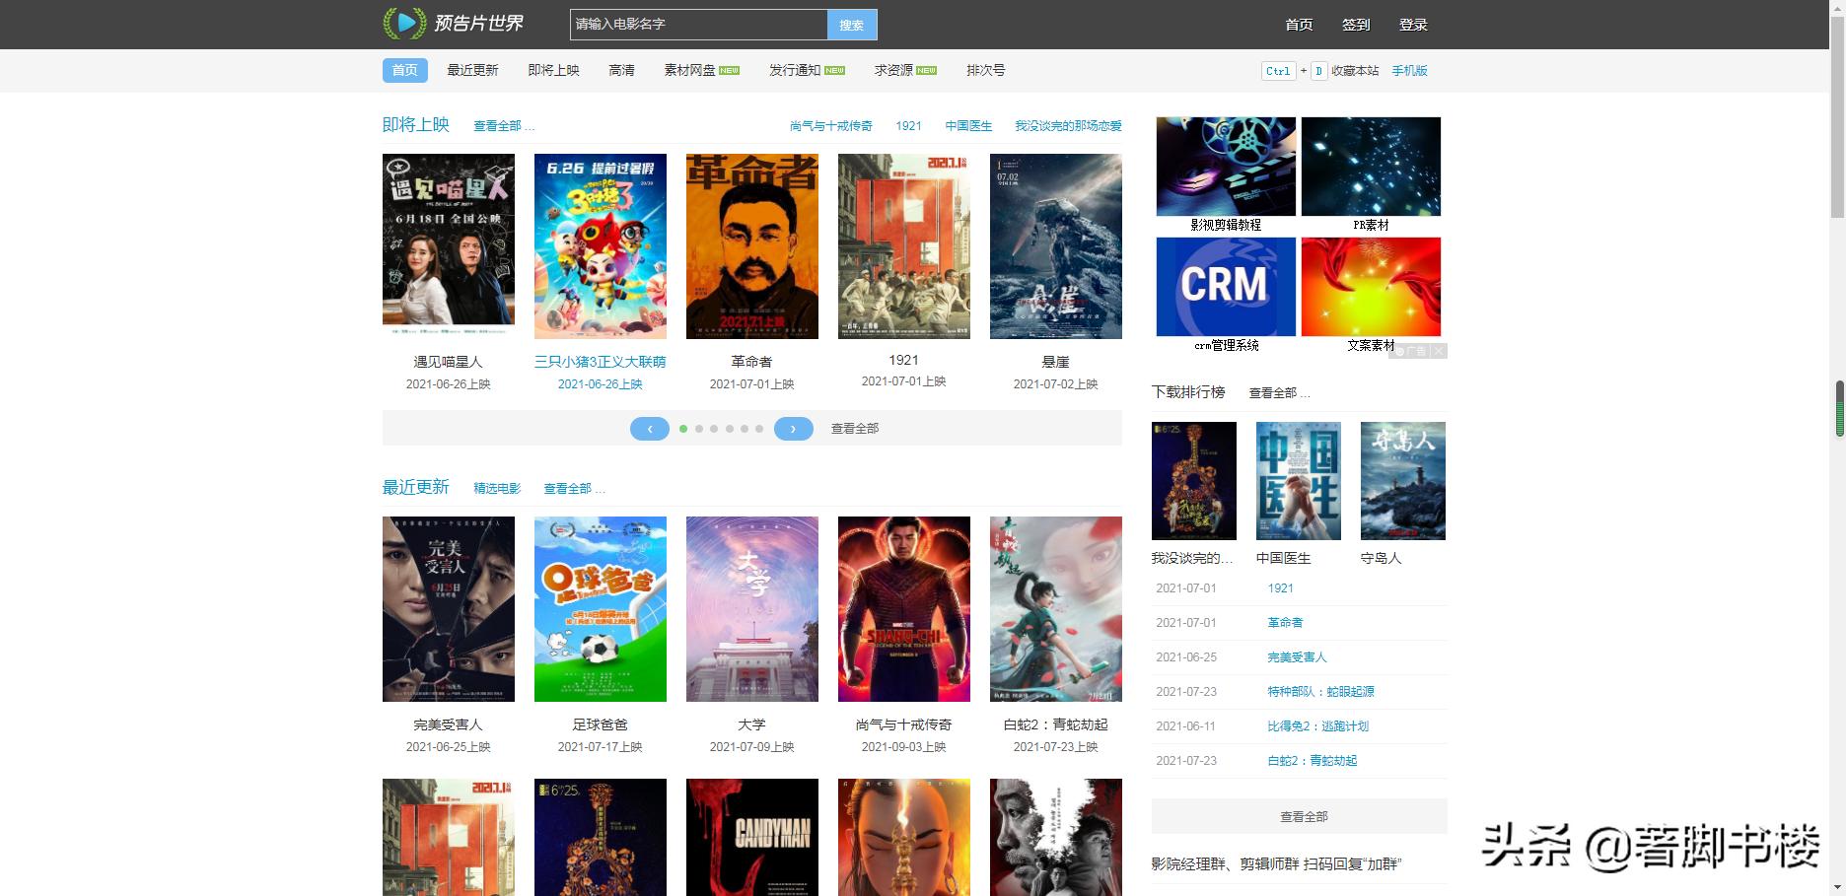Click the 精选电影 link
Image resolution: width=1846 pixels, height=896 pixels.
tap(496, 487)
